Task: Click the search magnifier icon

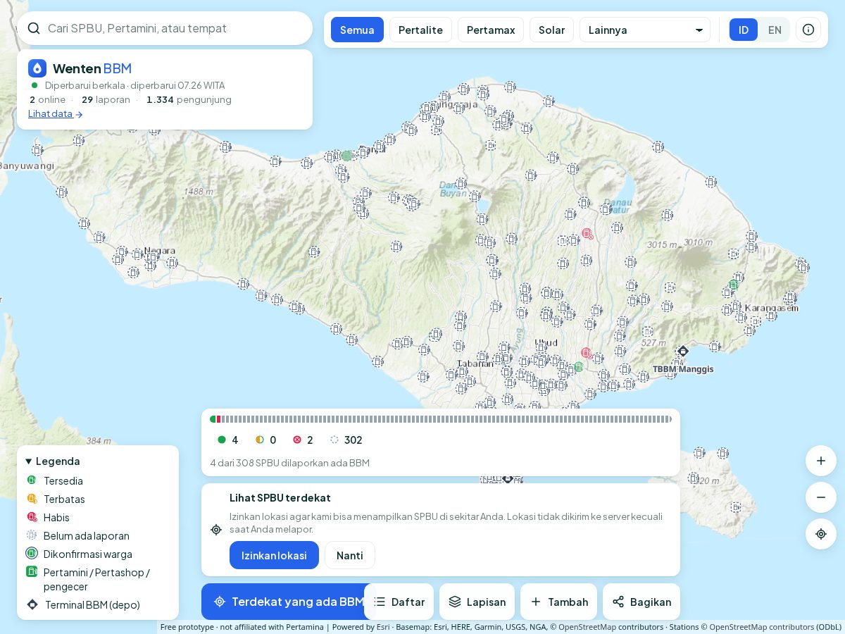Action: coord(34,28)
